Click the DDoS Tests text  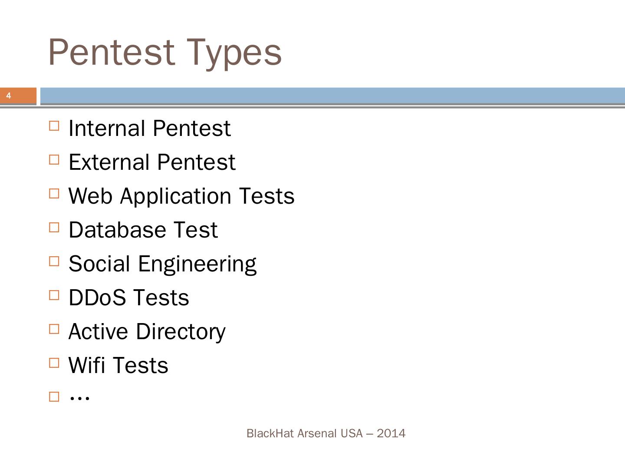(x=128, y=298)
